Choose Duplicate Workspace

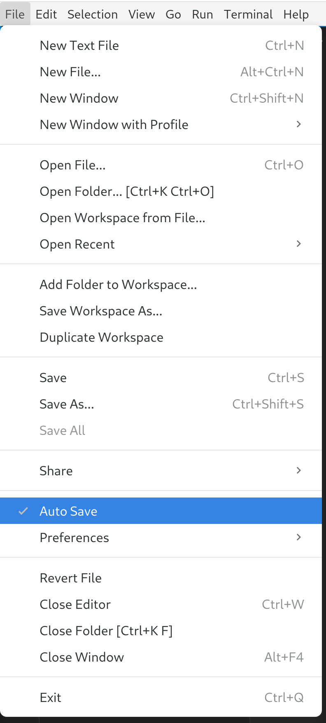coord(101,337)
